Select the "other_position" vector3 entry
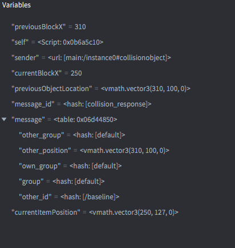Screen dimensions: 235x248 click(x=117, y=151)
